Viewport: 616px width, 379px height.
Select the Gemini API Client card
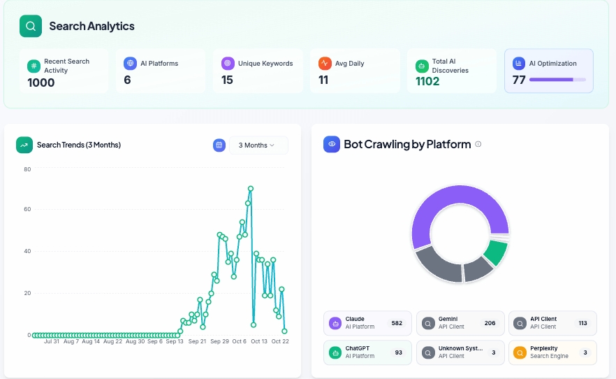pyautogui.click(x=460, y=323)
